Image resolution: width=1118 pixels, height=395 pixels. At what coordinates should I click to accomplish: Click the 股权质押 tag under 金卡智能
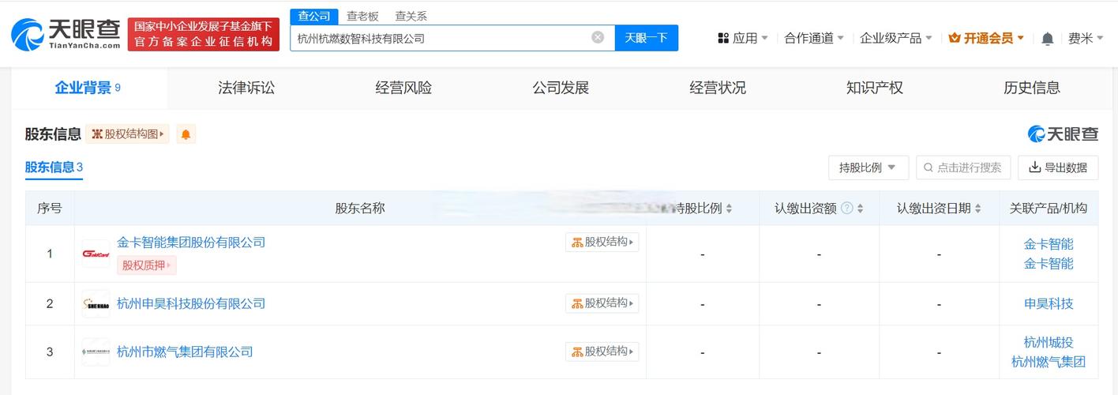click(147, 265)
